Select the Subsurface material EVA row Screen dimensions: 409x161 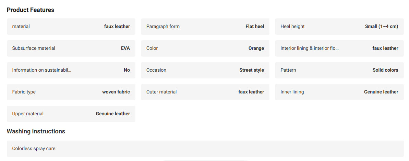71,48
